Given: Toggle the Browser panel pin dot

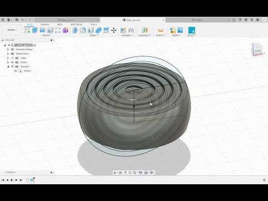Looking at the screenshot, I should click(51, 40).
